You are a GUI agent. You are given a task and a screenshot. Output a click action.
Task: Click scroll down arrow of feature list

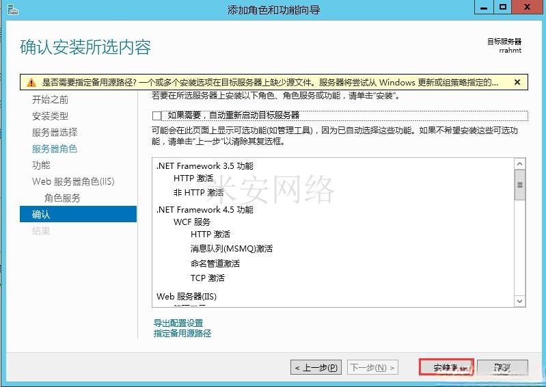[x=520, y=301]
